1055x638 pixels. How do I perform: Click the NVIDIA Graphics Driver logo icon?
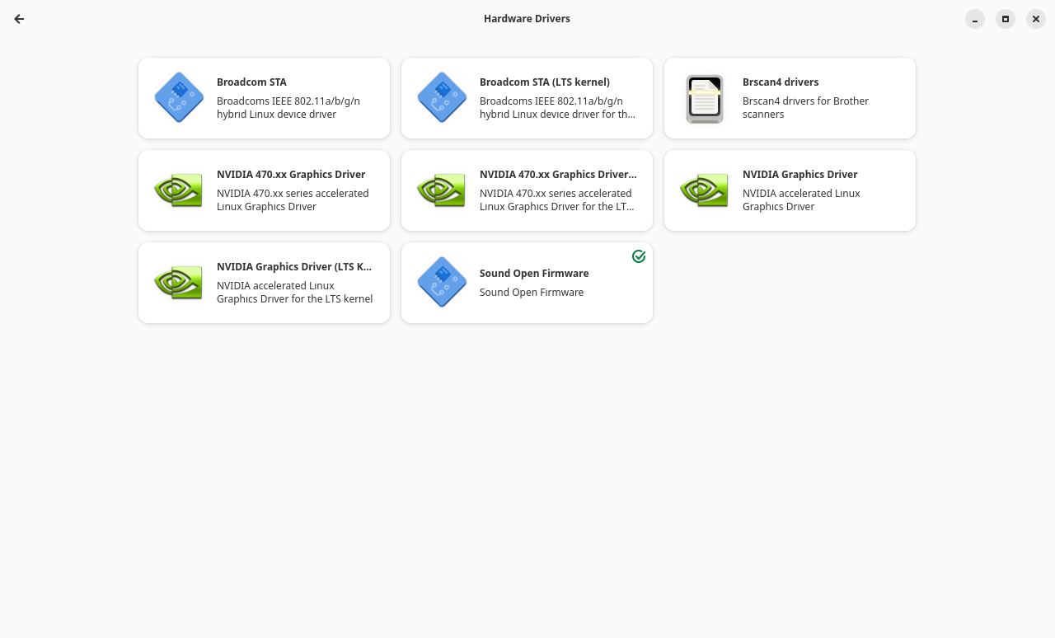click(x=705, y=190)
